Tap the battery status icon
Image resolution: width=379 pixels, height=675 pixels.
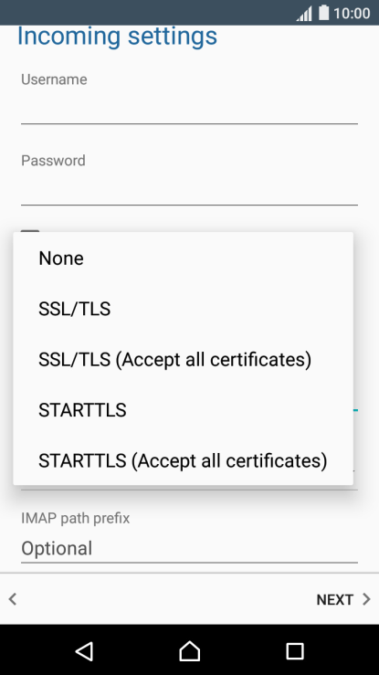tap(323, 13)
